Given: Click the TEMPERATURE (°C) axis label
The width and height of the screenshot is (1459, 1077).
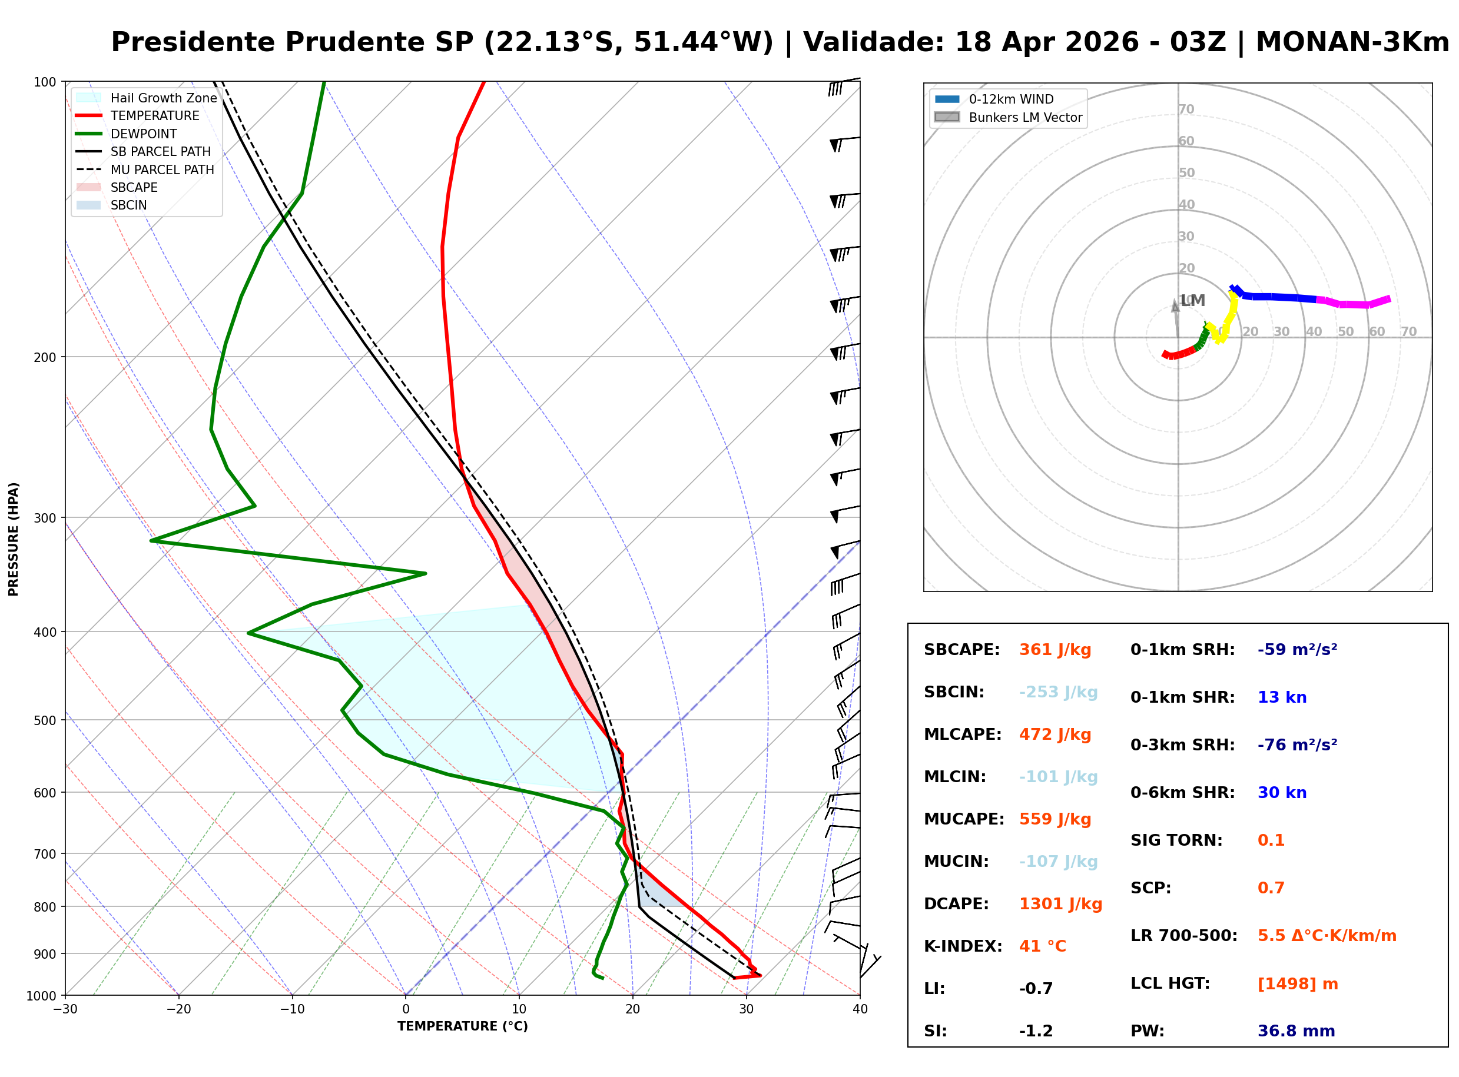Looking at the screenshot, I should pos(463,1028).
